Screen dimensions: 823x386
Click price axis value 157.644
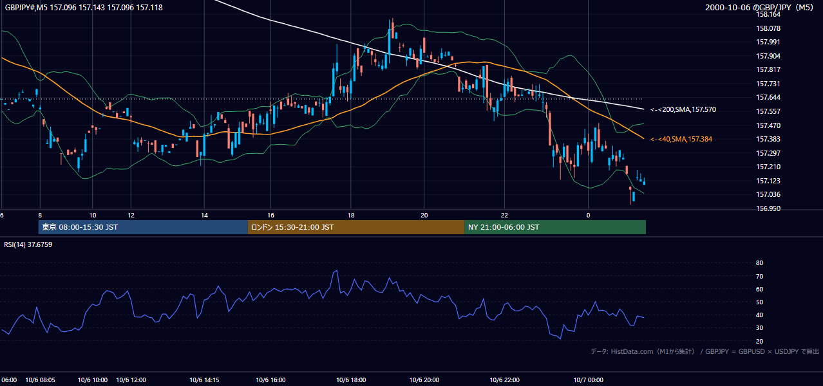pyautogui.click(x=768, y=98)
